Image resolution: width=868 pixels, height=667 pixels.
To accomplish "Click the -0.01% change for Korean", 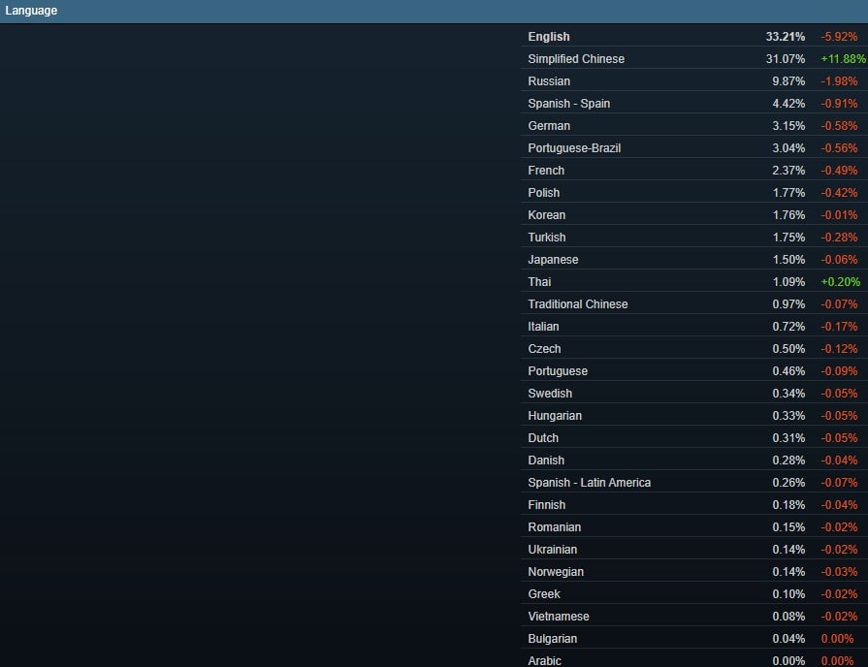I will click(x=839, y=215).
